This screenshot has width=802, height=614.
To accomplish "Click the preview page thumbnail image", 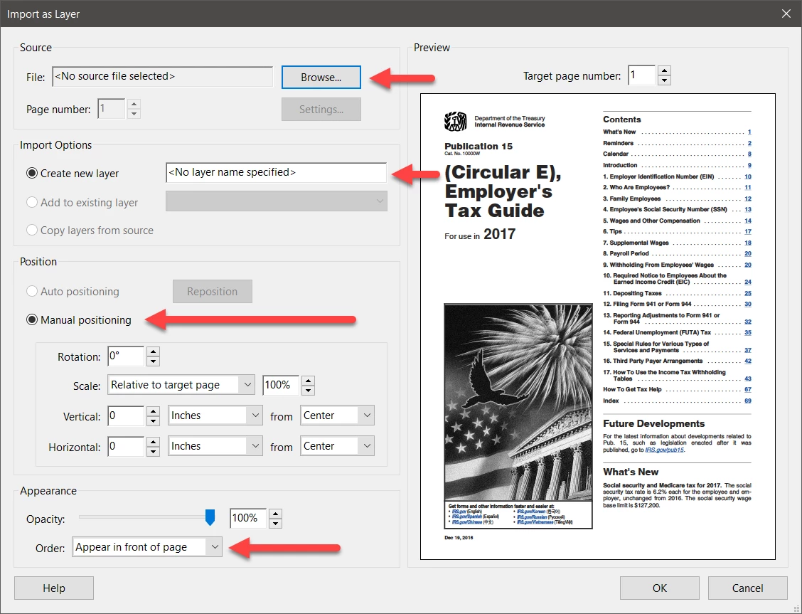I will [x=597, y=327].
